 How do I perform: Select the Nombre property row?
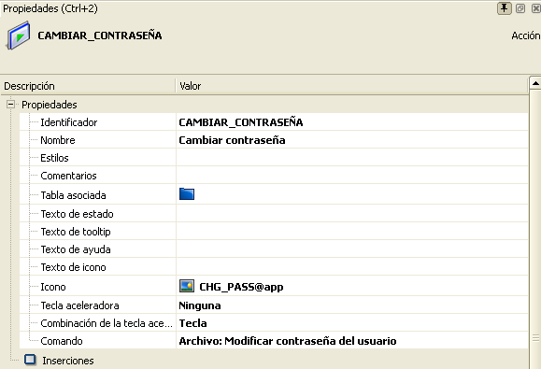click(274, 140)
